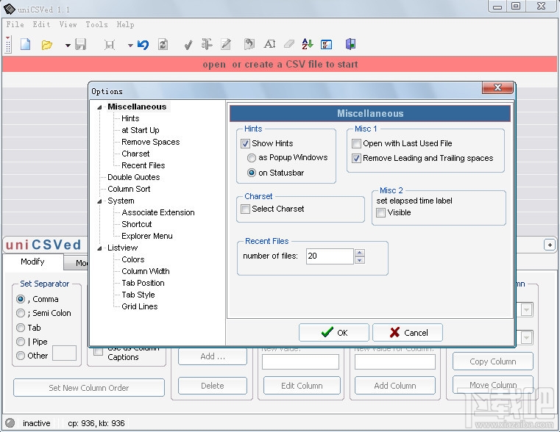
Task: Cancel the Options dialog
Action: tap(408, 333)
